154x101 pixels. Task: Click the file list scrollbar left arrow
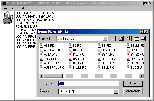point(41,76)
